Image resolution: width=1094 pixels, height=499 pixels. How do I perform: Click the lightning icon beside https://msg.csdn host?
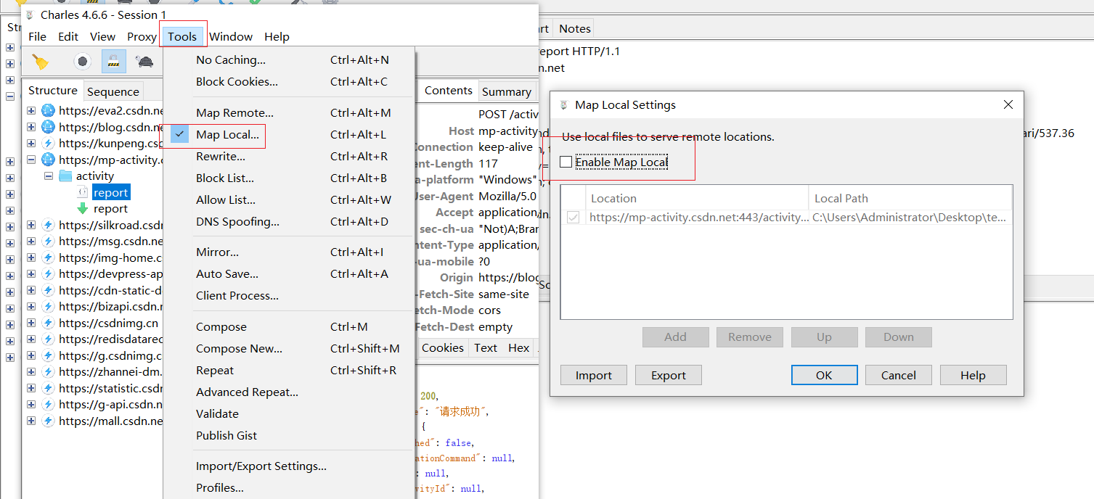pos(48,242)
